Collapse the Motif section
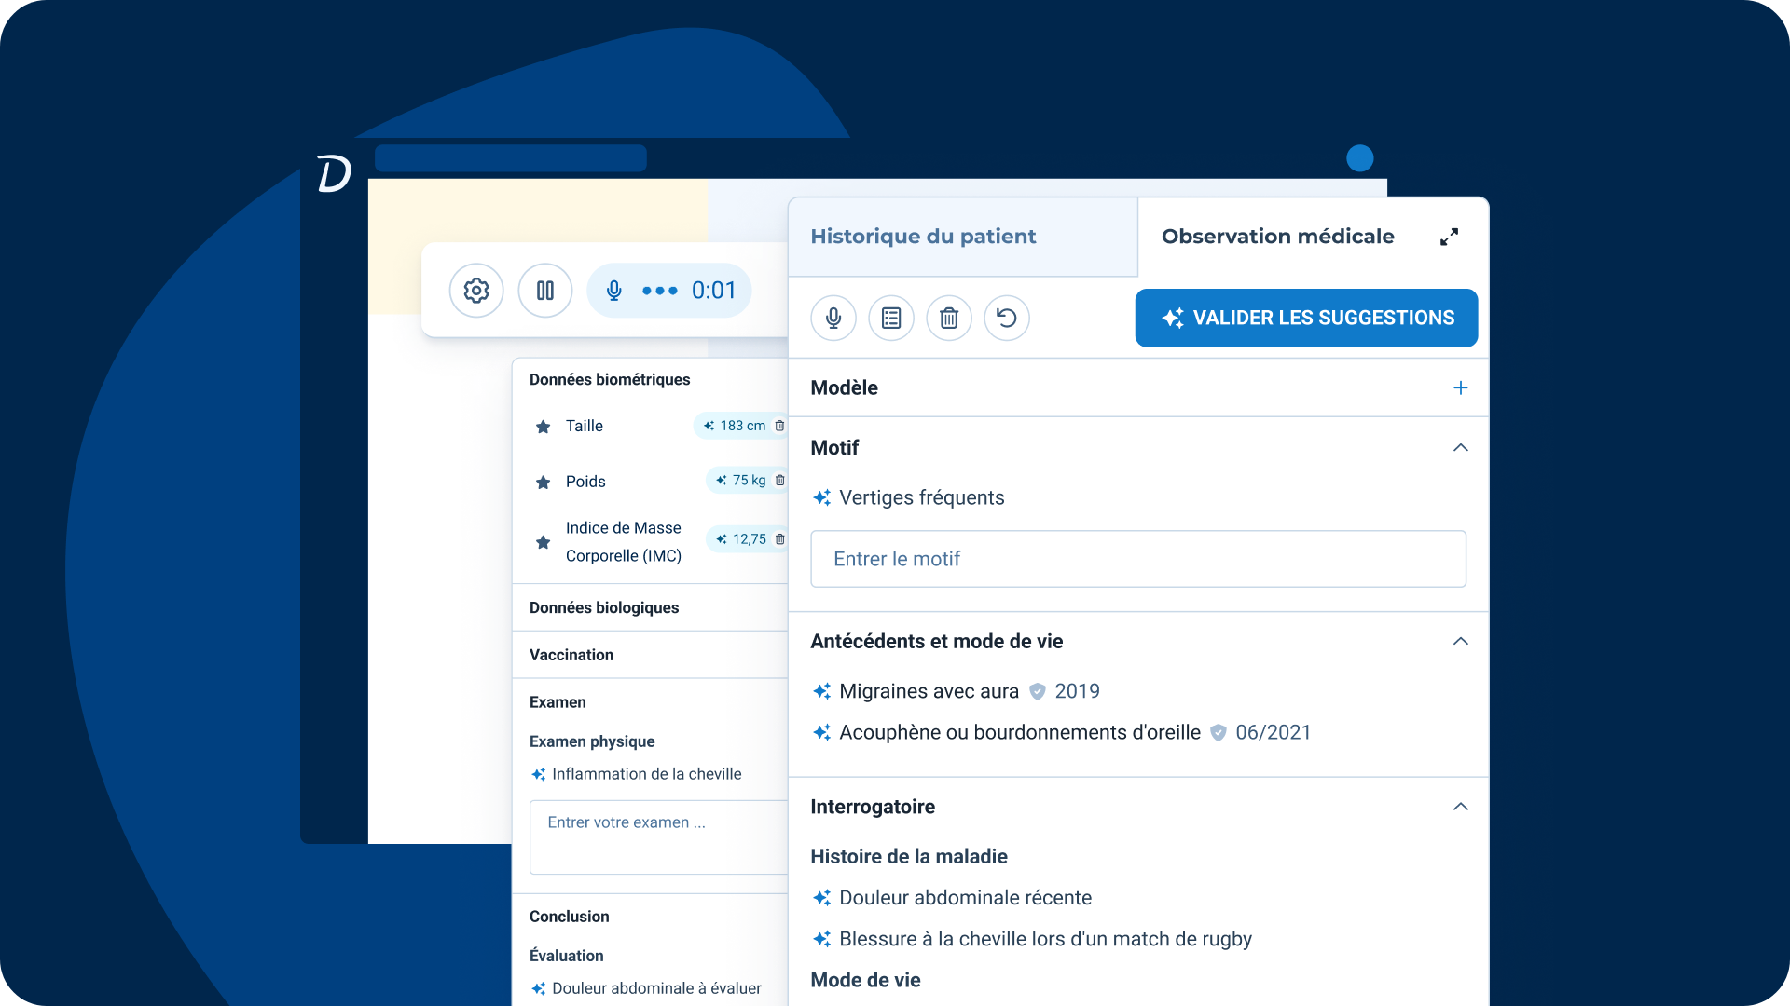 (1460, 448)
